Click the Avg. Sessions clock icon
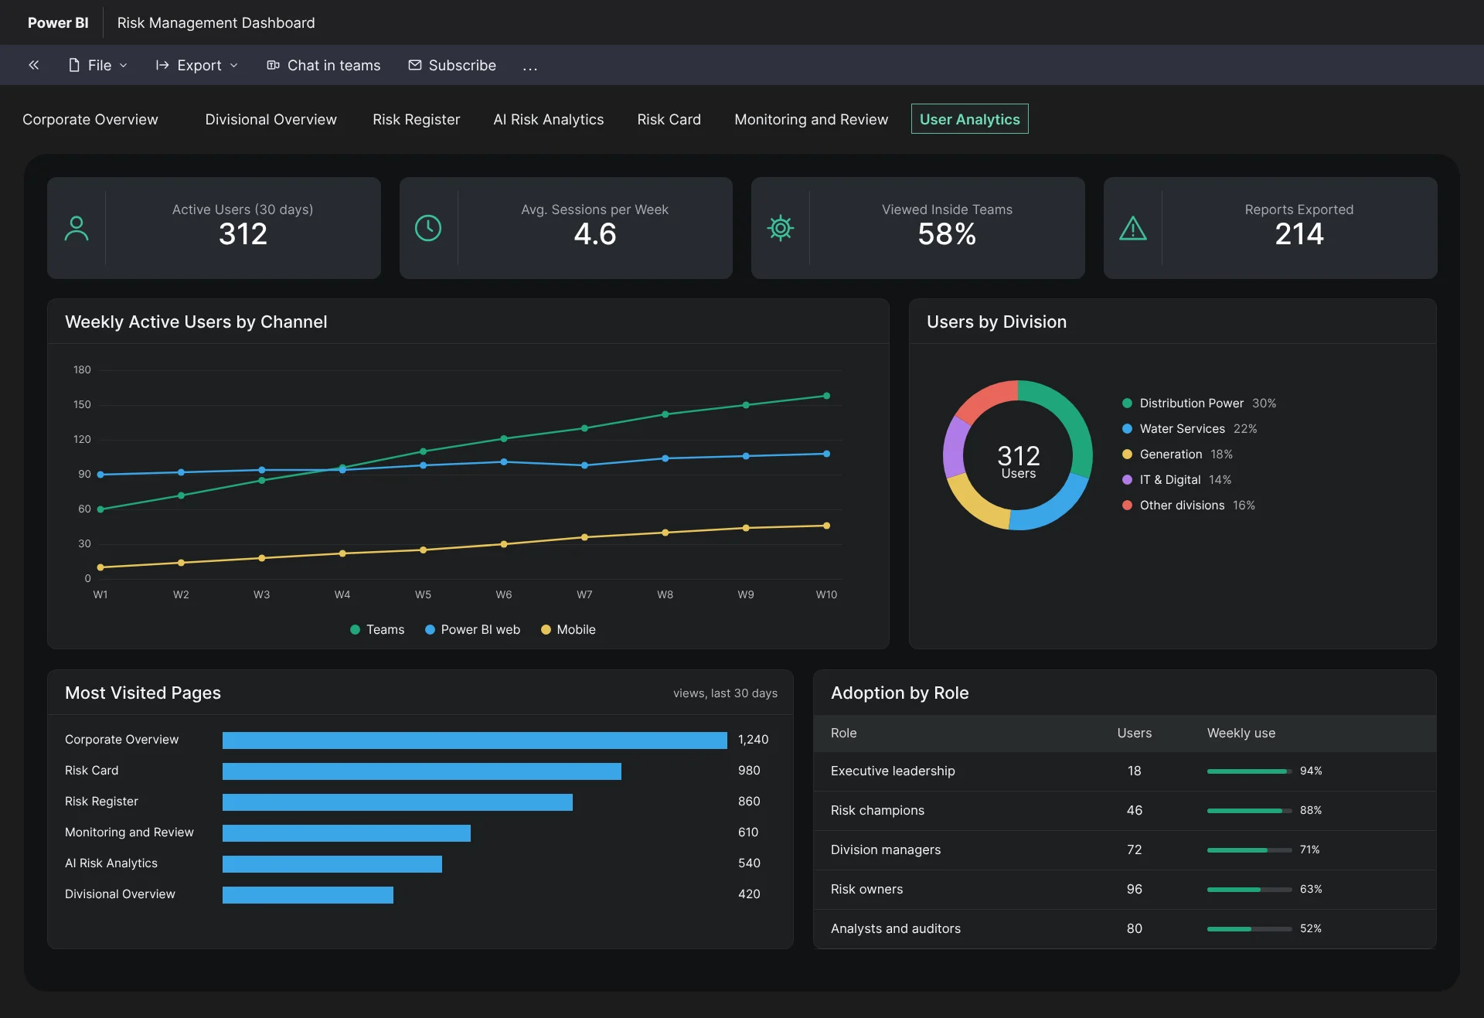Image resolution: width=1484 pixels, height=1018 pixels. pyautogui.click(x=428, y=228)
